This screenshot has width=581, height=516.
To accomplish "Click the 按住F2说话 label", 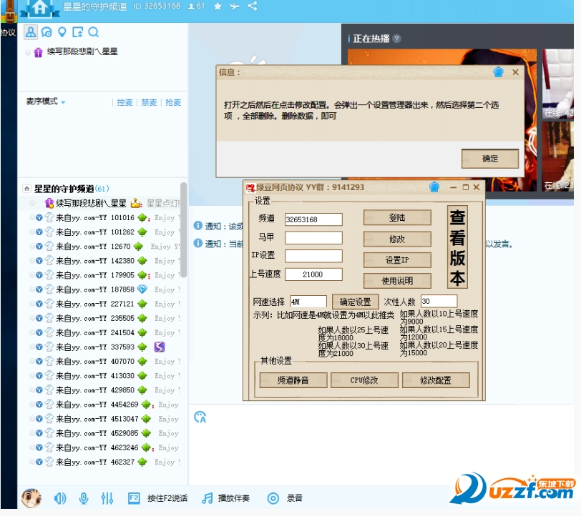I will point(167,498).
